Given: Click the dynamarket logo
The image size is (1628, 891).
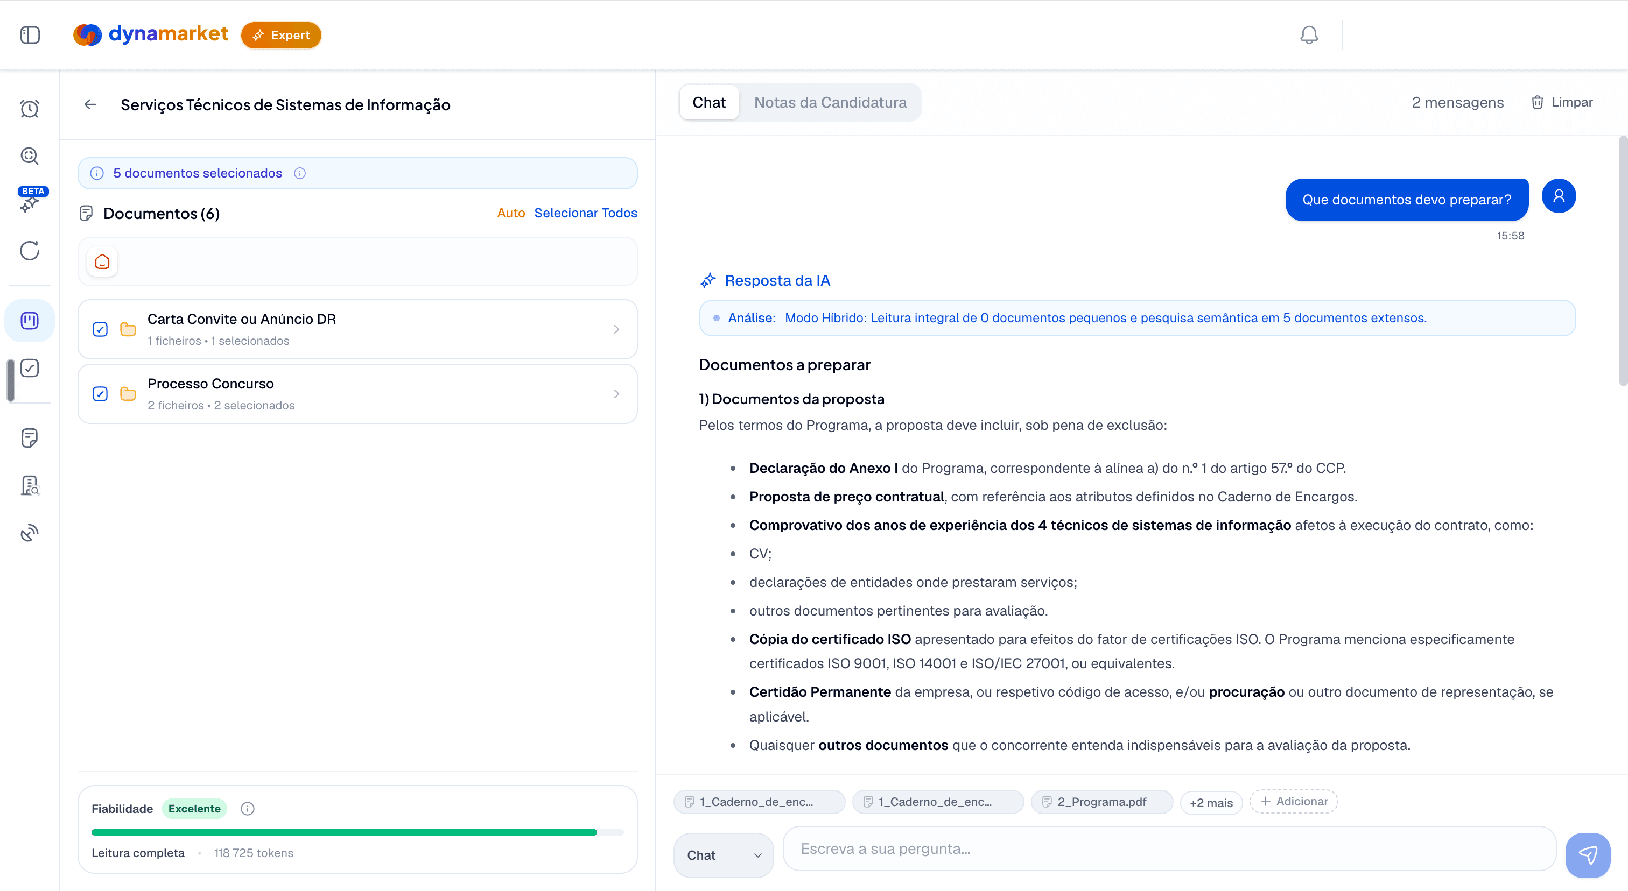Looking at the screenshot, I should [151, 34].
